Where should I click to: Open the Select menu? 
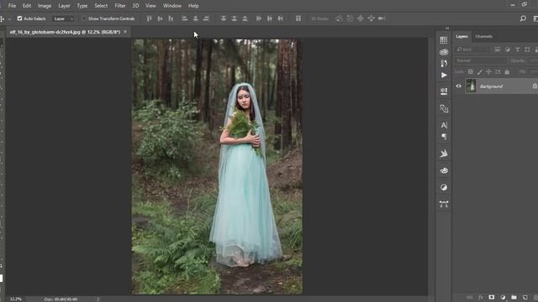(101, 6)
